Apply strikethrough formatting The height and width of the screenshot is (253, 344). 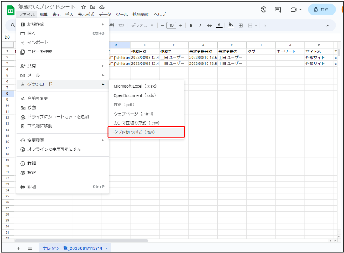tap(209, 26)
